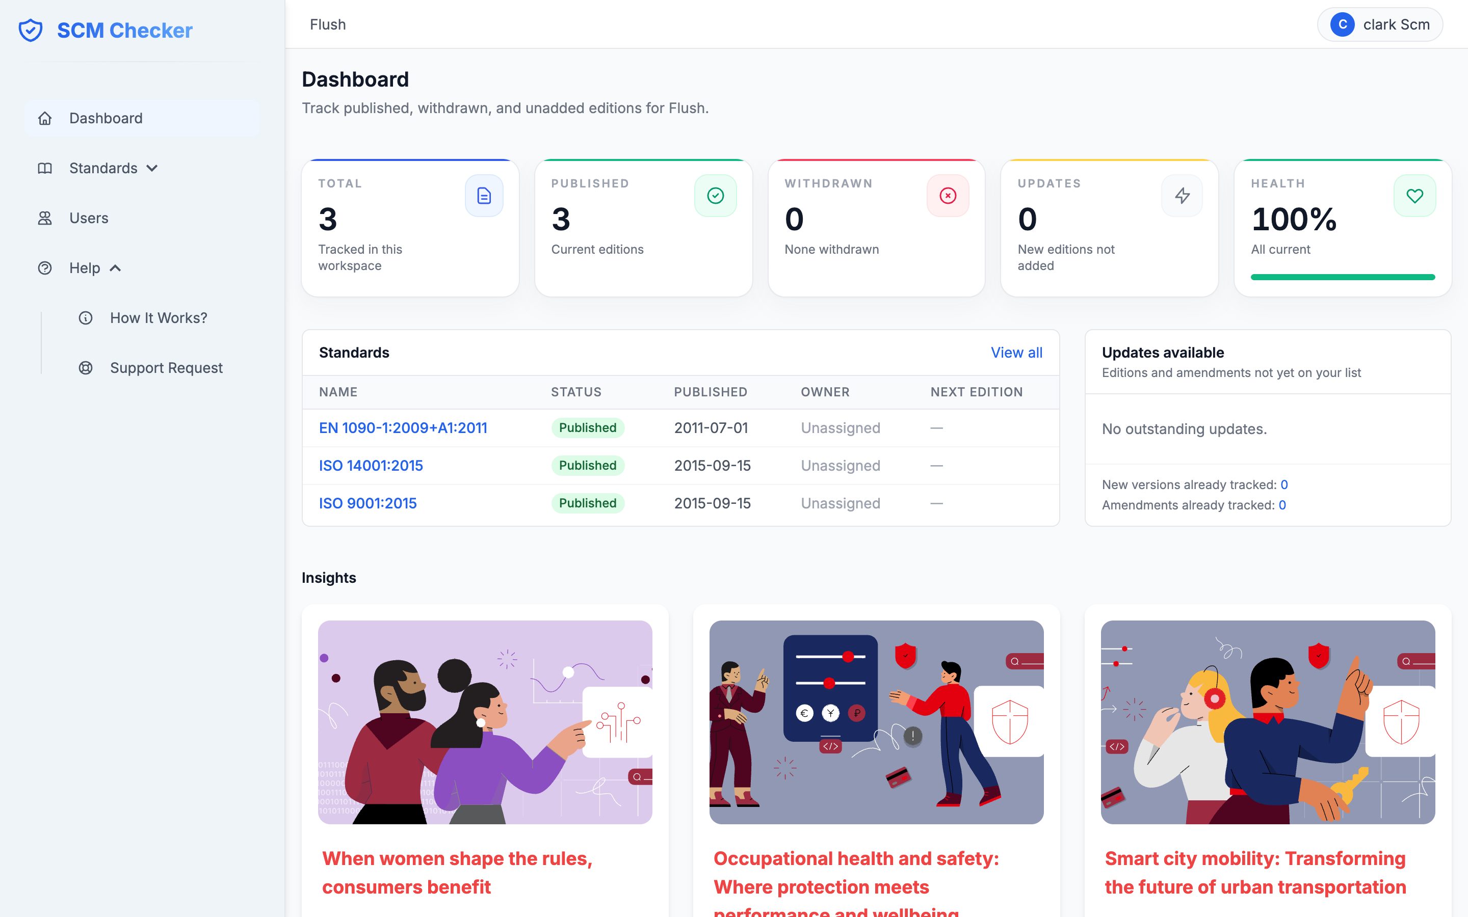
Task: Click the Dashboard home icon
Action: click(45, 118)
